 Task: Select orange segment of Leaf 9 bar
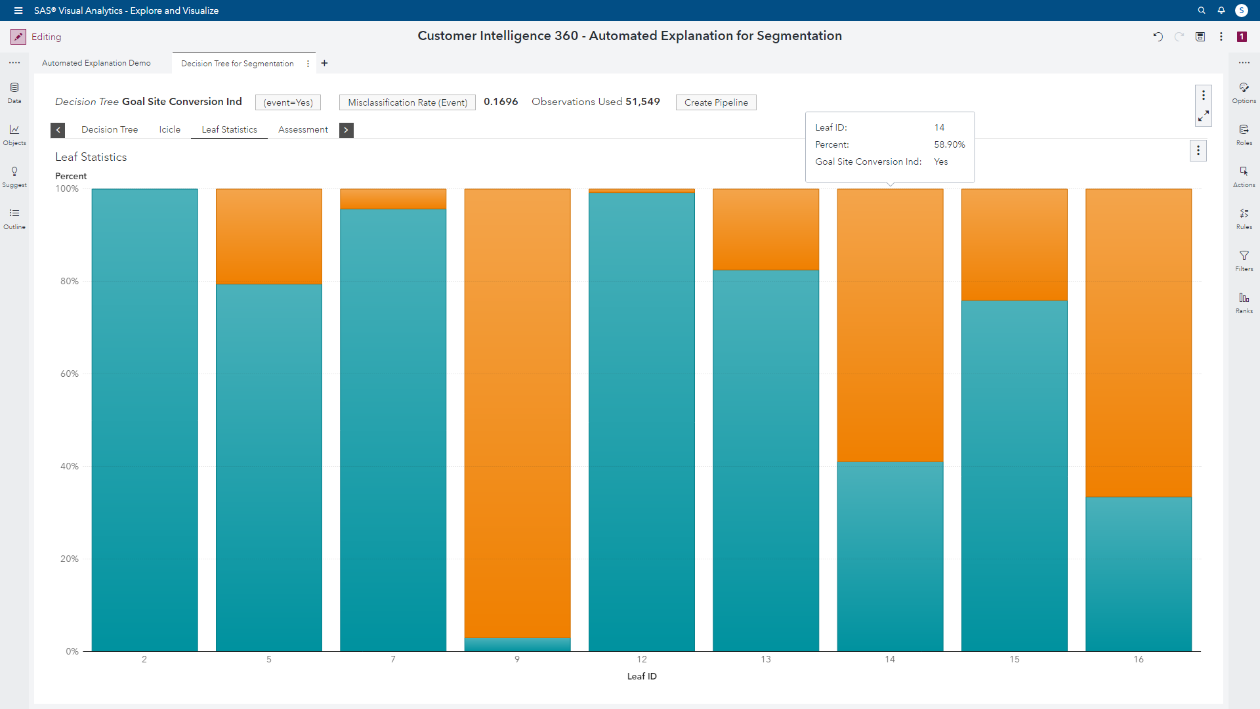click(x=517, y=414)
